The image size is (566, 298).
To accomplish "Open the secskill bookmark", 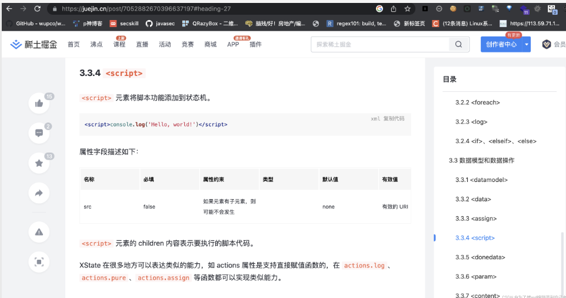I will [124, 24].
